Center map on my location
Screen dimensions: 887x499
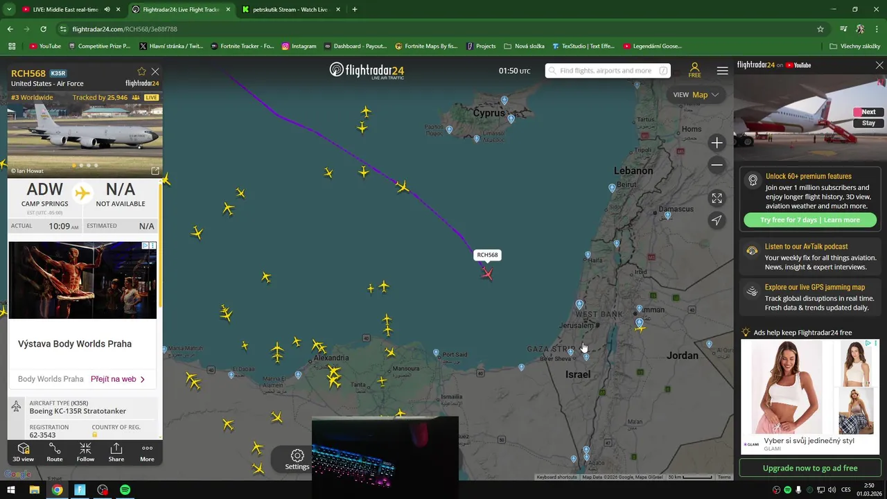[x=717, y=220]
